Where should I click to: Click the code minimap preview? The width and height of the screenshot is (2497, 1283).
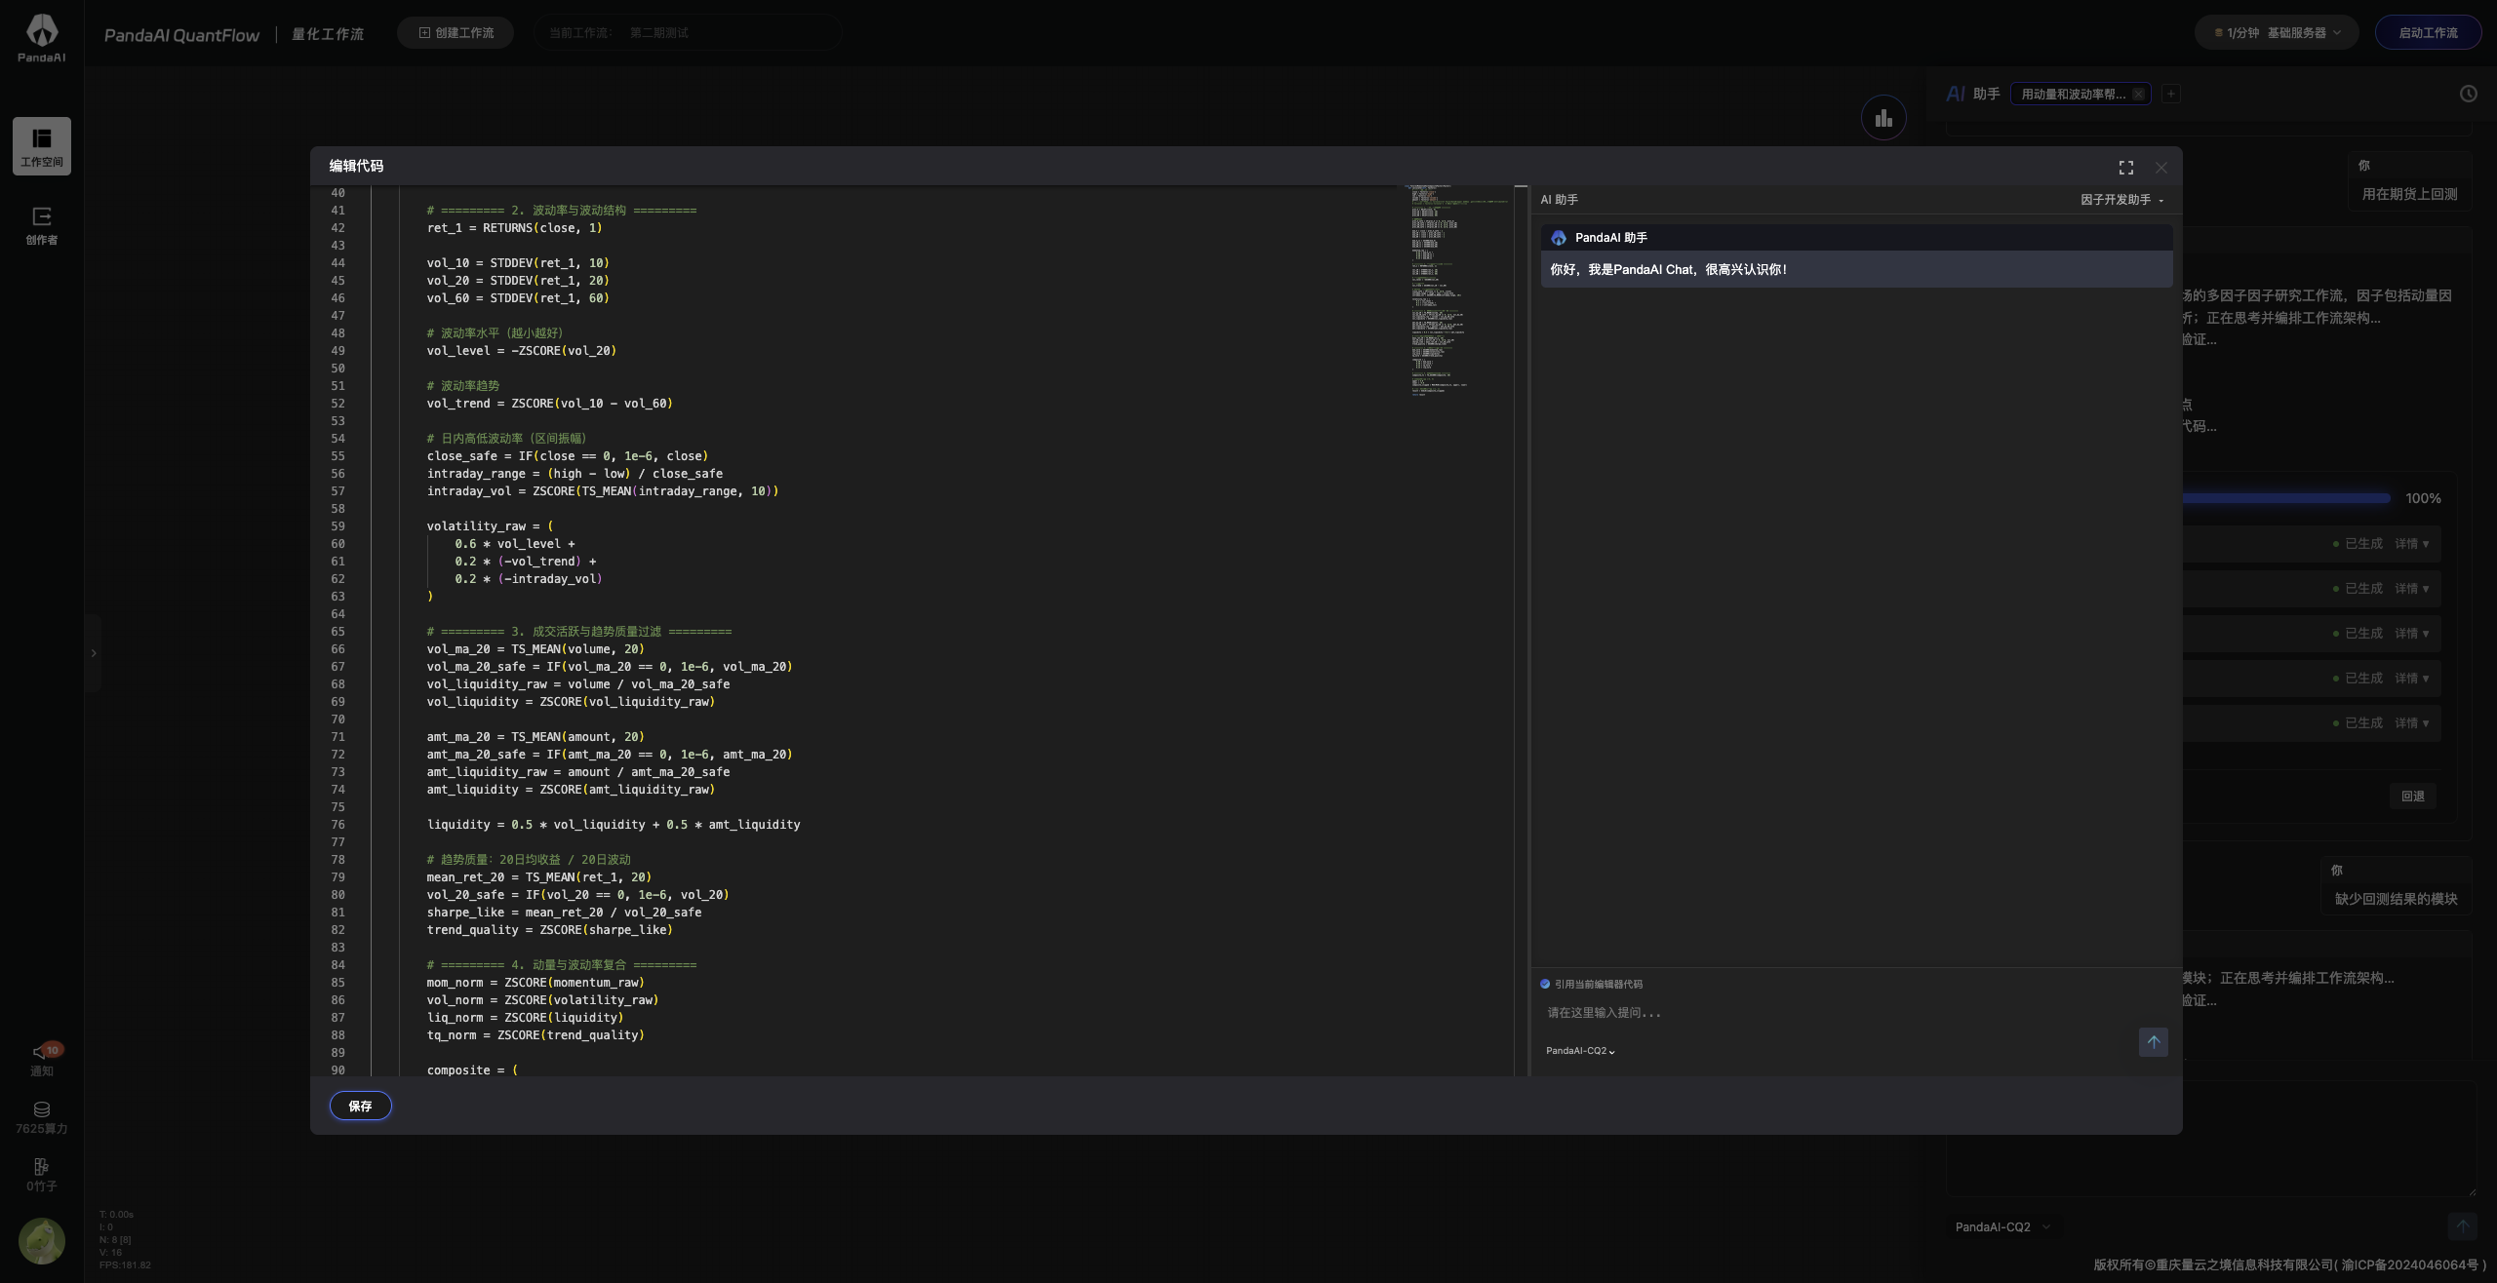[x=1458, y=291]
